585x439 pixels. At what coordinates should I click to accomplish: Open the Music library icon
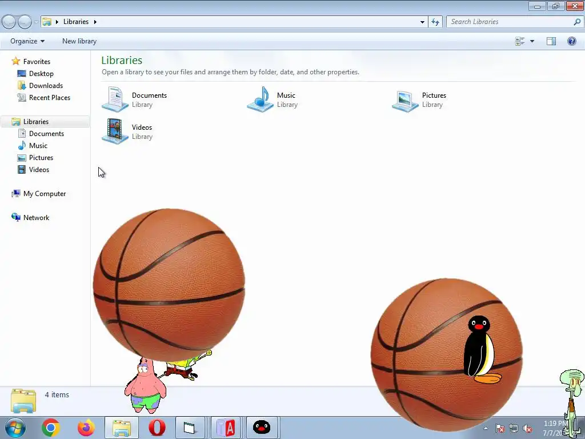coord(261,99)
